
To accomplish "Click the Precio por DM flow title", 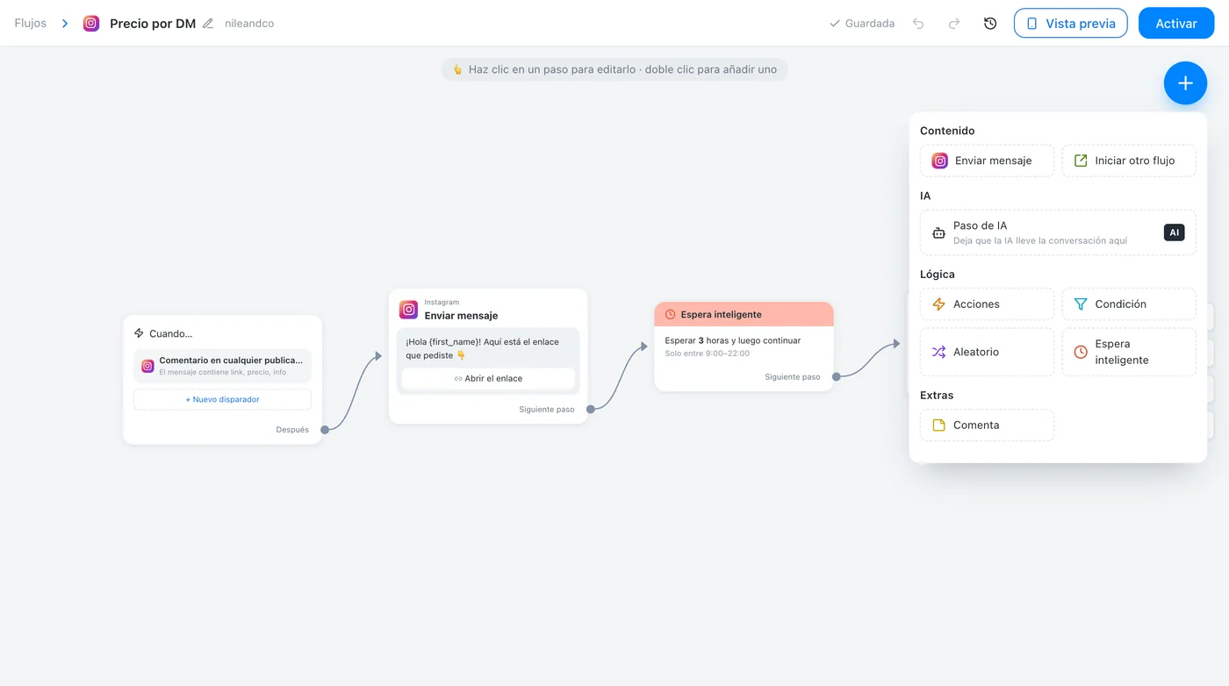I will [x=153, y=24].
